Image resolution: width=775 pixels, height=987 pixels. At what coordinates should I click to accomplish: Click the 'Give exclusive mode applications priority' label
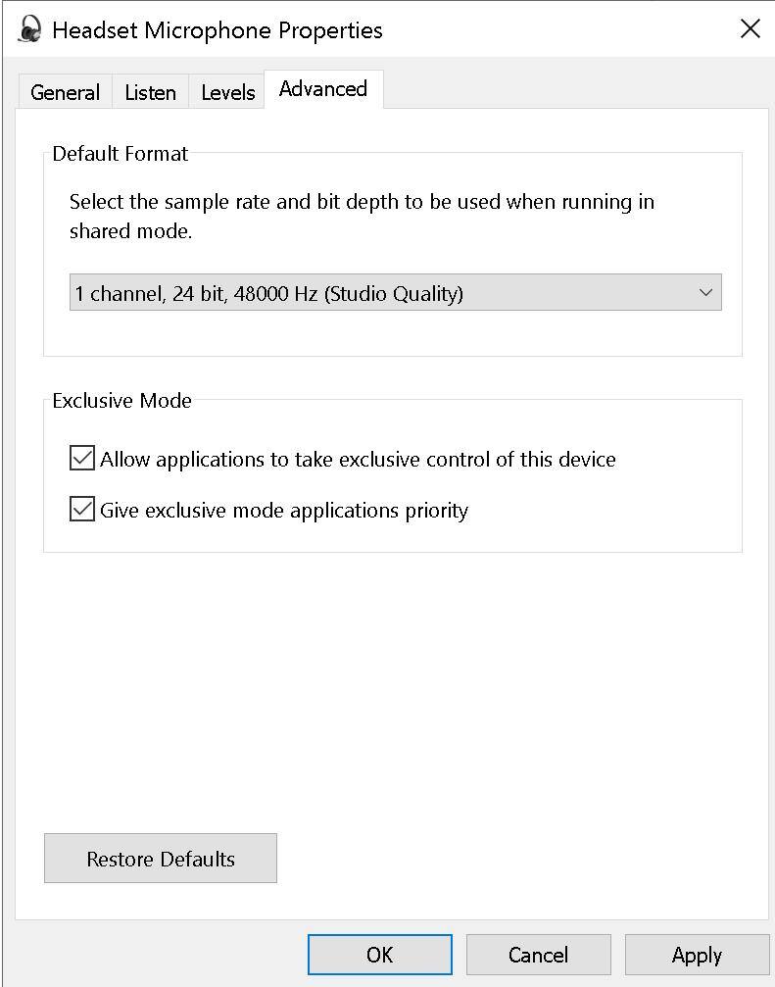coord(284,510)
